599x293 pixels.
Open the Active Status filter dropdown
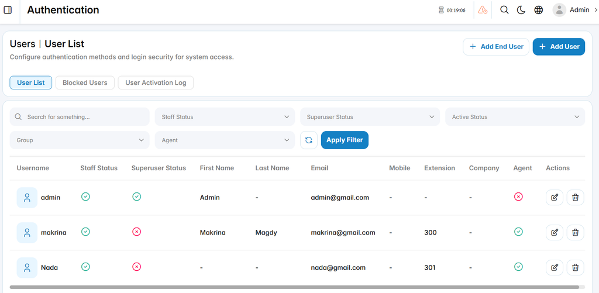[x=515, y=117]
